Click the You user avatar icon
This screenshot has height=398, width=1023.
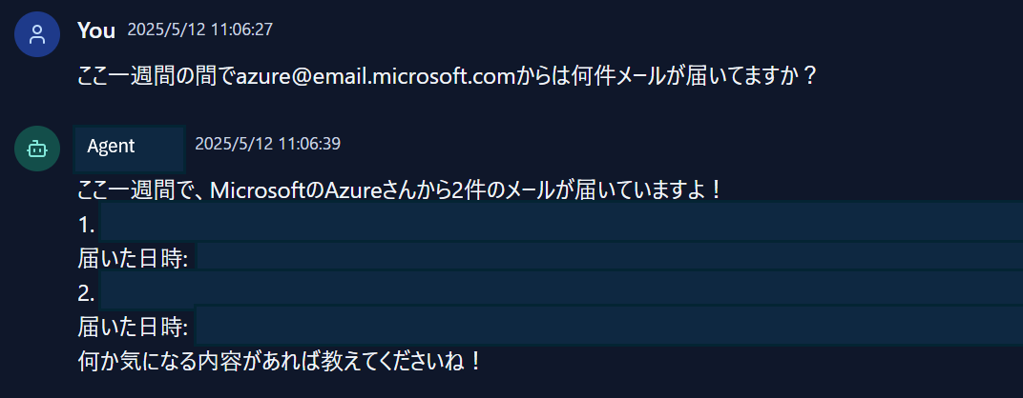tap(37, 34)
